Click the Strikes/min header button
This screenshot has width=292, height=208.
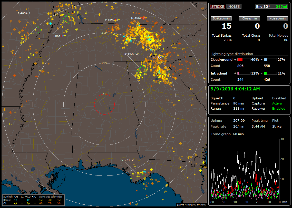[221, 18]
